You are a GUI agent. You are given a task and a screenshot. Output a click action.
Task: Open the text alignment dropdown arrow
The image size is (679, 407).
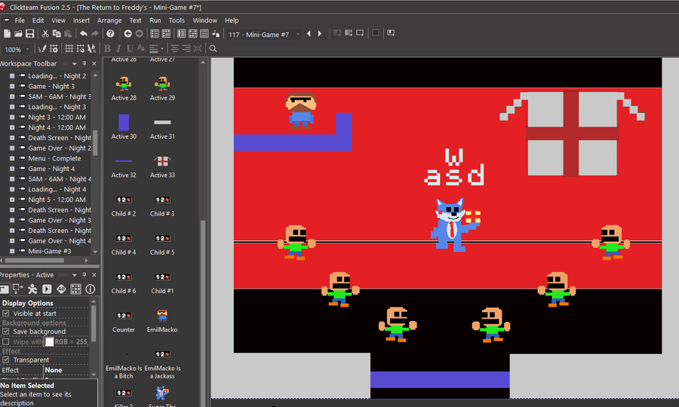click(x=162, y=49)
